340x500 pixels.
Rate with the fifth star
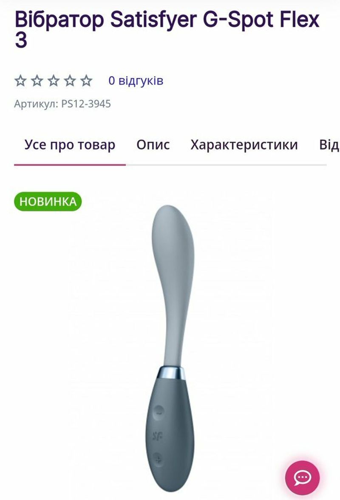(86, 81)
